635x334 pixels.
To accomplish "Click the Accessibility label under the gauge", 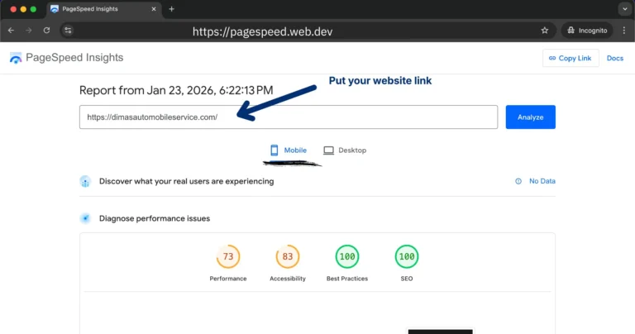I will tap(288, 279).
